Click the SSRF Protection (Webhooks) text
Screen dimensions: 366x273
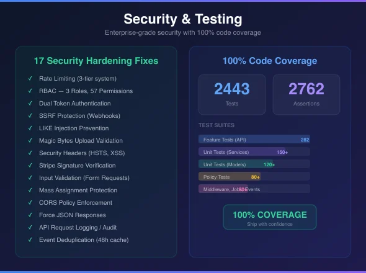click(79, 116)
